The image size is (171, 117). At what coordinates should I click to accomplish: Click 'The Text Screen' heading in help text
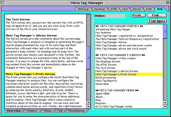pyautogui.click(x=18, y=20)
